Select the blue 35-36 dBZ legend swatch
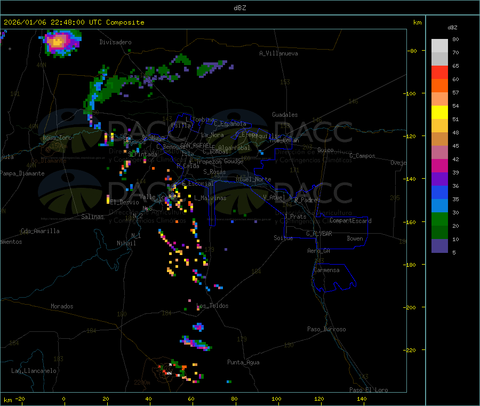The height and width of the screenshot is (406, 480). [x=439, y=192]
